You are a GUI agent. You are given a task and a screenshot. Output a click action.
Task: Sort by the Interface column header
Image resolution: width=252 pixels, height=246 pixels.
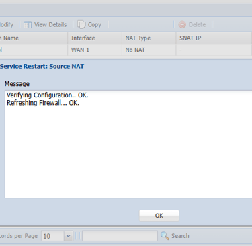[95, 38]
